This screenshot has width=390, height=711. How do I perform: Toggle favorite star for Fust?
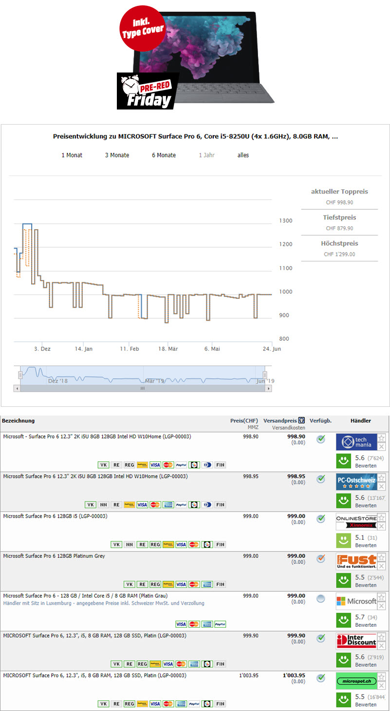click(x=382, y=557)
